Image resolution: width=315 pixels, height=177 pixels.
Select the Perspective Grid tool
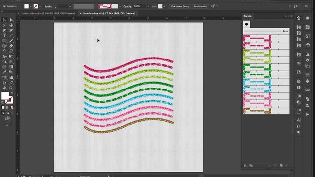(11, 61)
